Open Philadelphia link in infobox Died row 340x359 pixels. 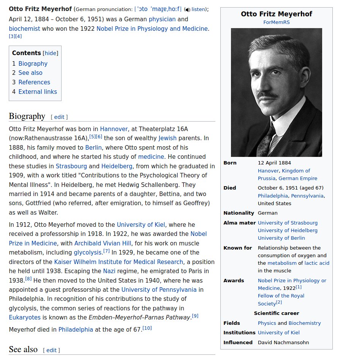pyautogui.click(x=273, y=196)
